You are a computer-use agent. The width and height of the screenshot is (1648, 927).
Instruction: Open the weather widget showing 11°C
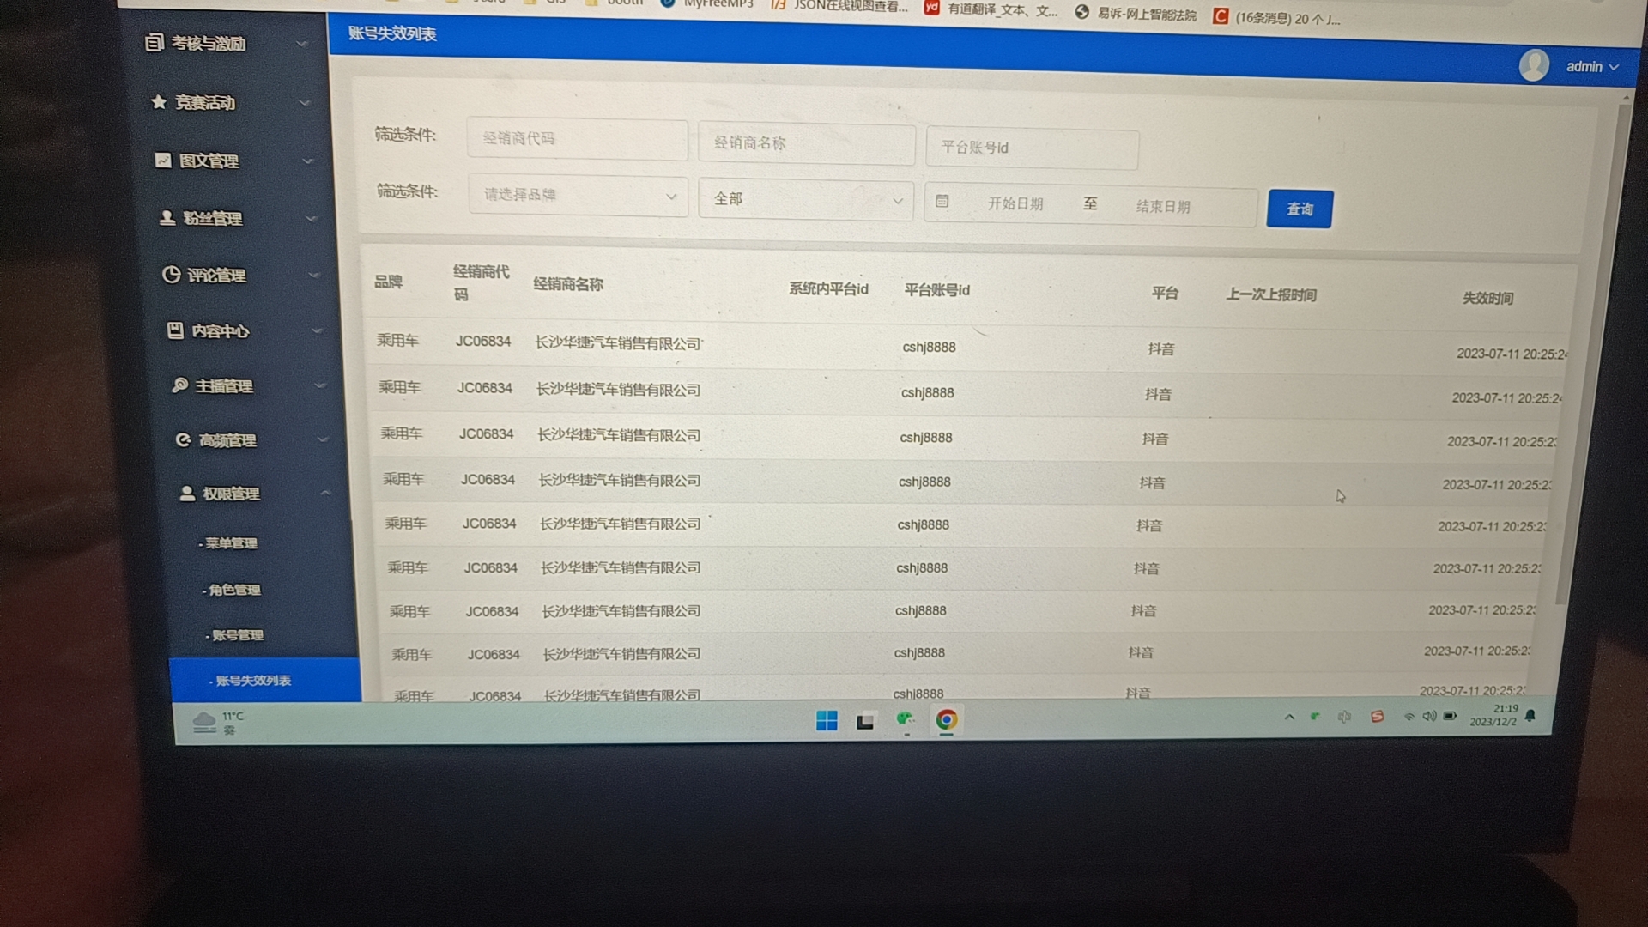219,723
